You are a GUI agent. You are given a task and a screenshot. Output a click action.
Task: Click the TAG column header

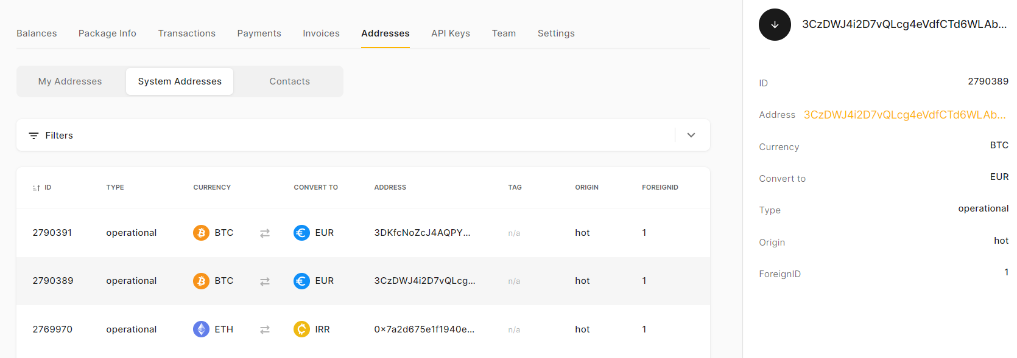point(515,187)
